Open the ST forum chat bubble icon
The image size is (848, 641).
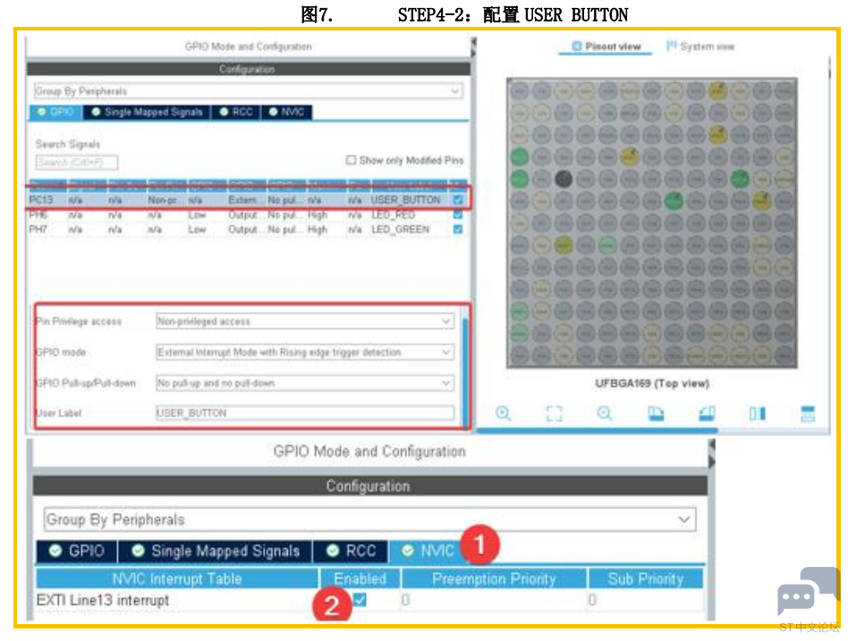808,590
